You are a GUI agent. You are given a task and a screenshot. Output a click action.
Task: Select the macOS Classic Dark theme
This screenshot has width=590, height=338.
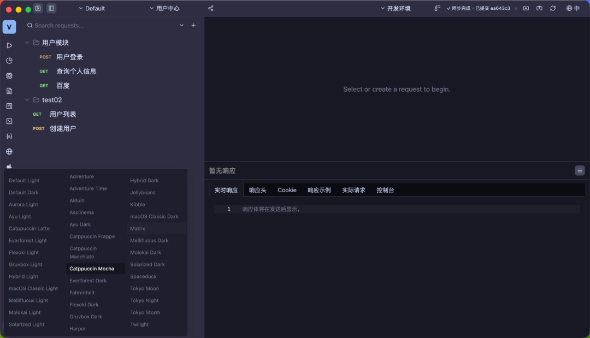point(154,217)
